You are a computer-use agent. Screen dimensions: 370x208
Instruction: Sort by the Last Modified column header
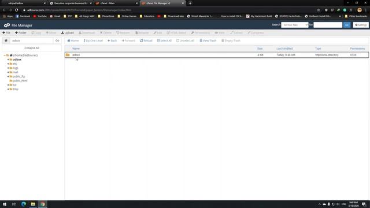tap(284, 49)
